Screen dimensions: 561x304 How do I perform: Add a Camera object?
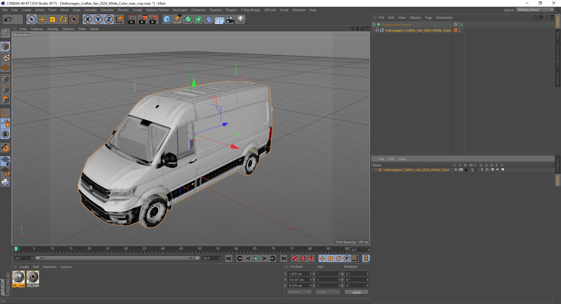click(230, 20)
